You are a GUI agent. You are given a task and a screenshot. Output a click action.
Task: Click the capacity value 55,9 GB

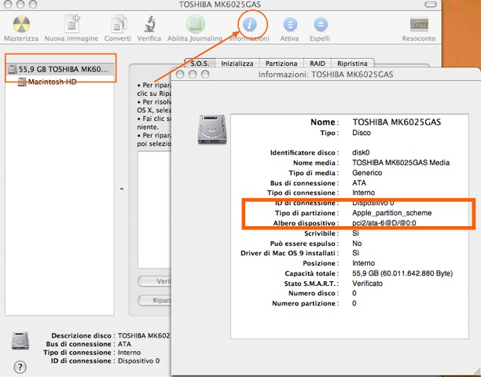(x=402, y=273)
